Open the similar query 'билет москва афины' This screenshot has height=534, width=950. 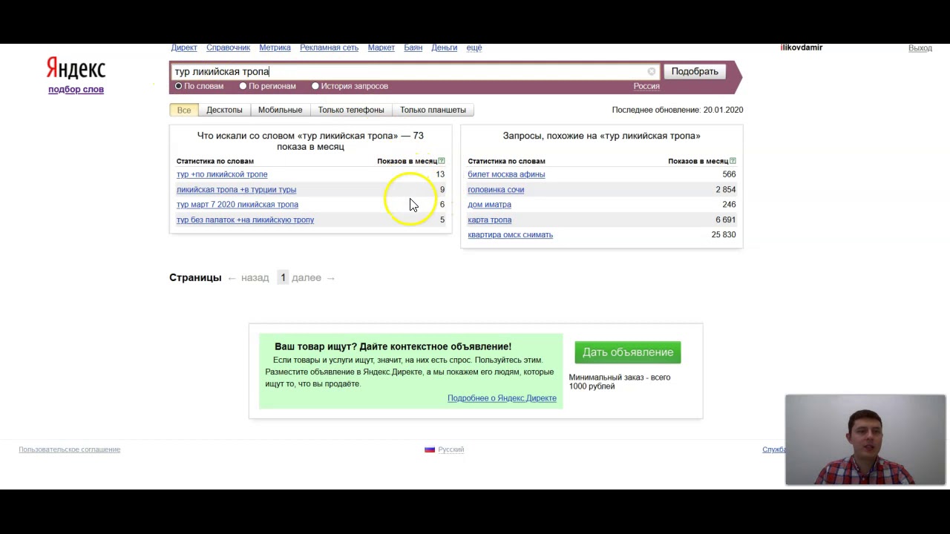[x=506, y=174]
